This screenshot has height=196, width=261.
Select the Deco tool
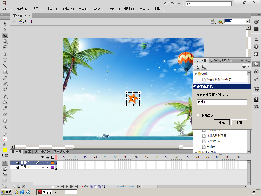5,89
